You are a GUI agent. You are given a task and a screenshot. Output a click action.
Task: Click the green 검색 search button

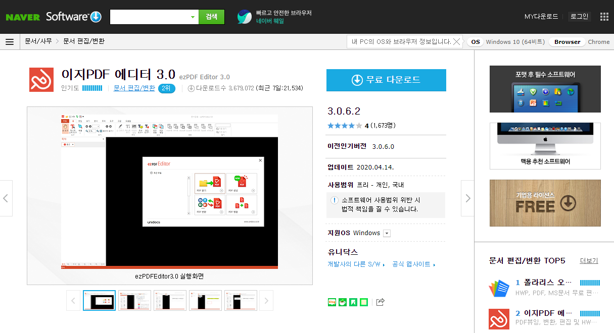coord(211,17)
